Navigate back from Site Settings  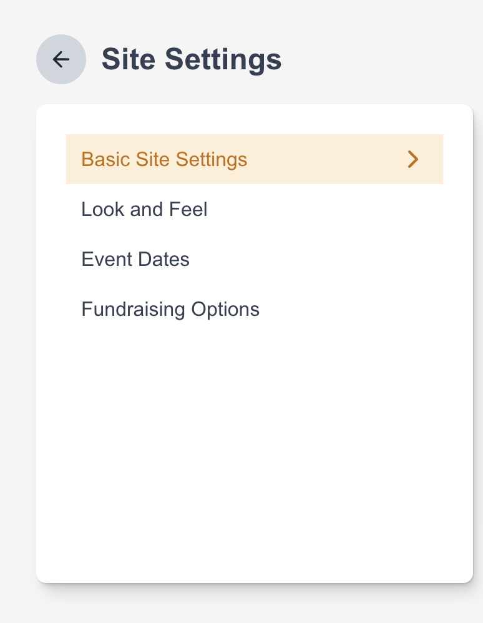tap(61, 59)
